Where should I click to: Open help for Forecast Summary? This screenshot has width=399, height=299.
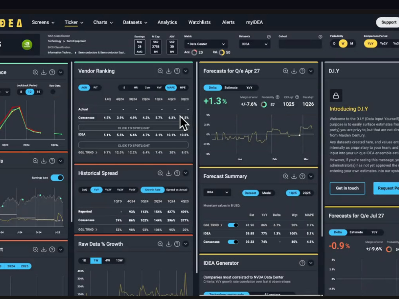302,176
